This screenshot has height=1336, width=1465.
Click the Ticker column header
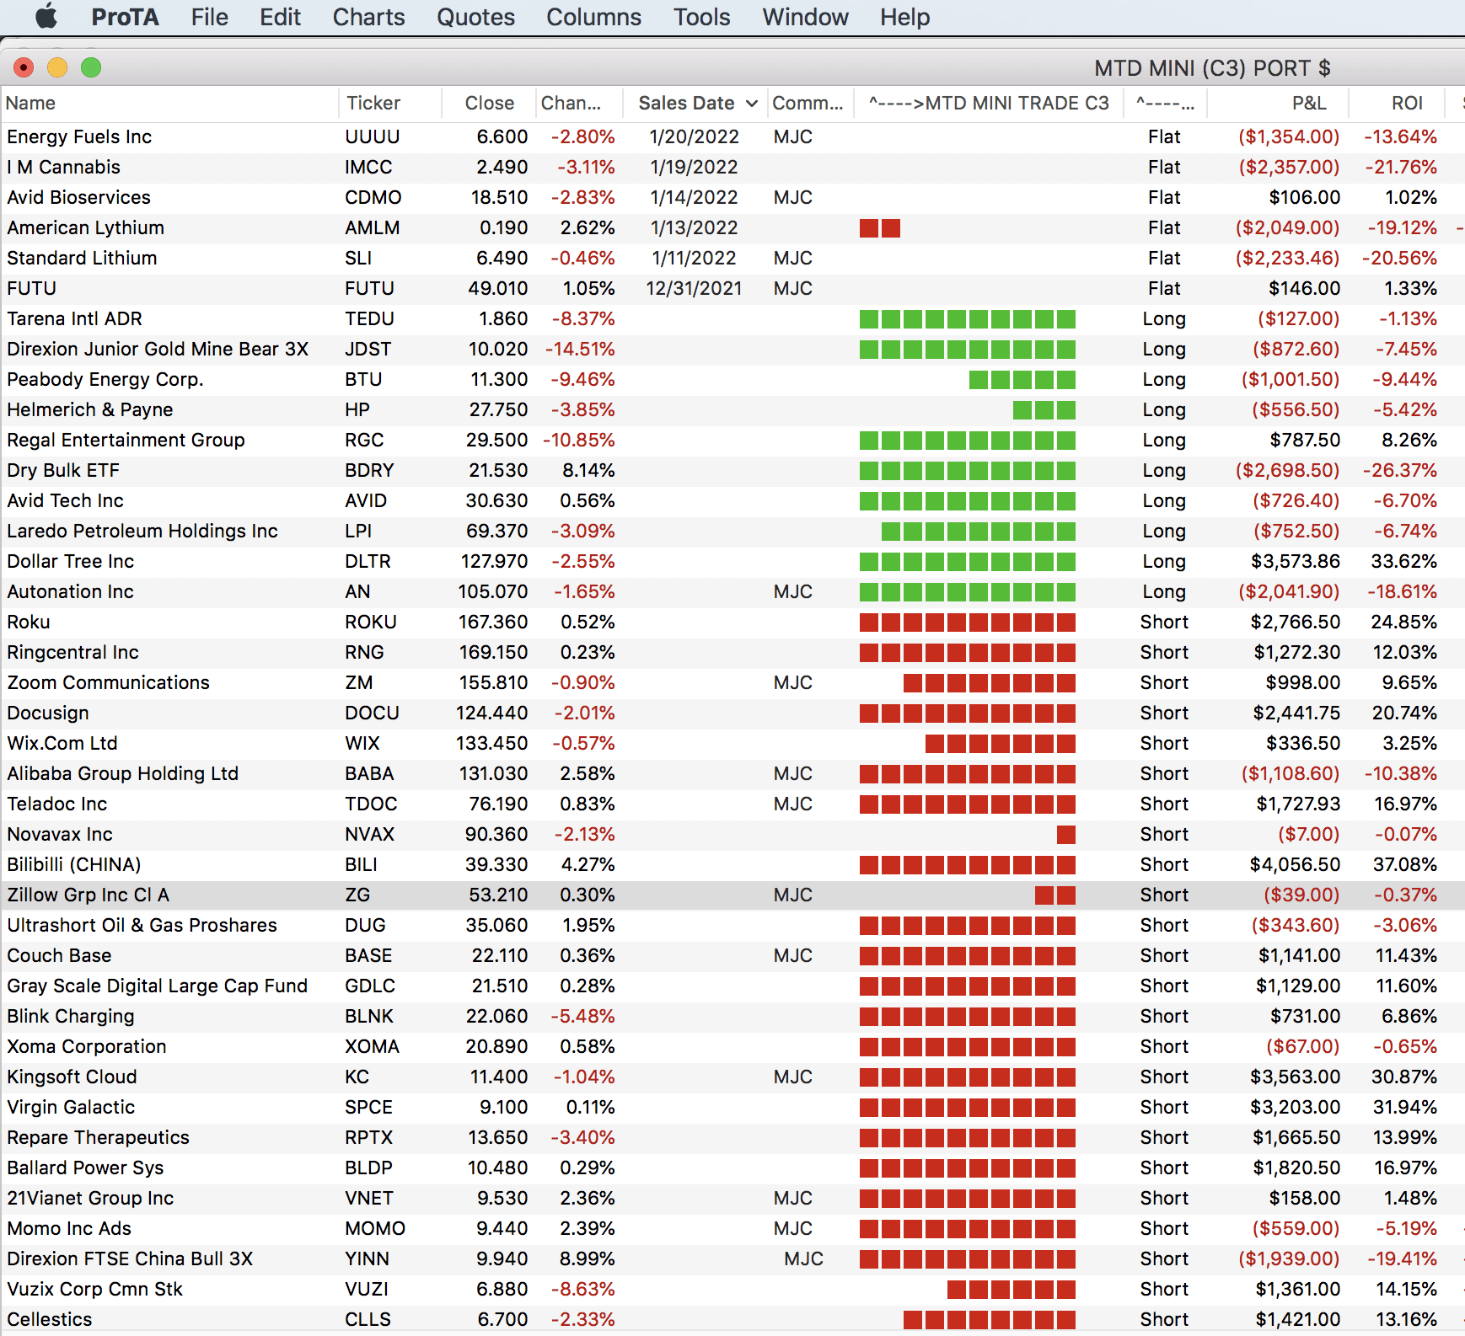point(373,104)
